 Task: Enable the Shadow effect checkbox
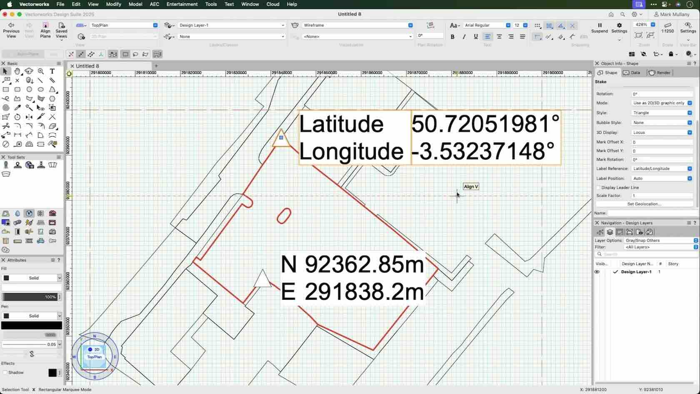(x=5, y=372)
